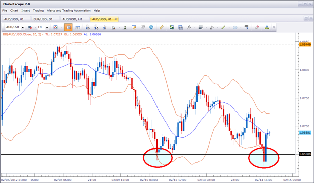Viewport: 314px width, 183px height.
Task: Click the print chart icon
Action: tap(181, 27)
